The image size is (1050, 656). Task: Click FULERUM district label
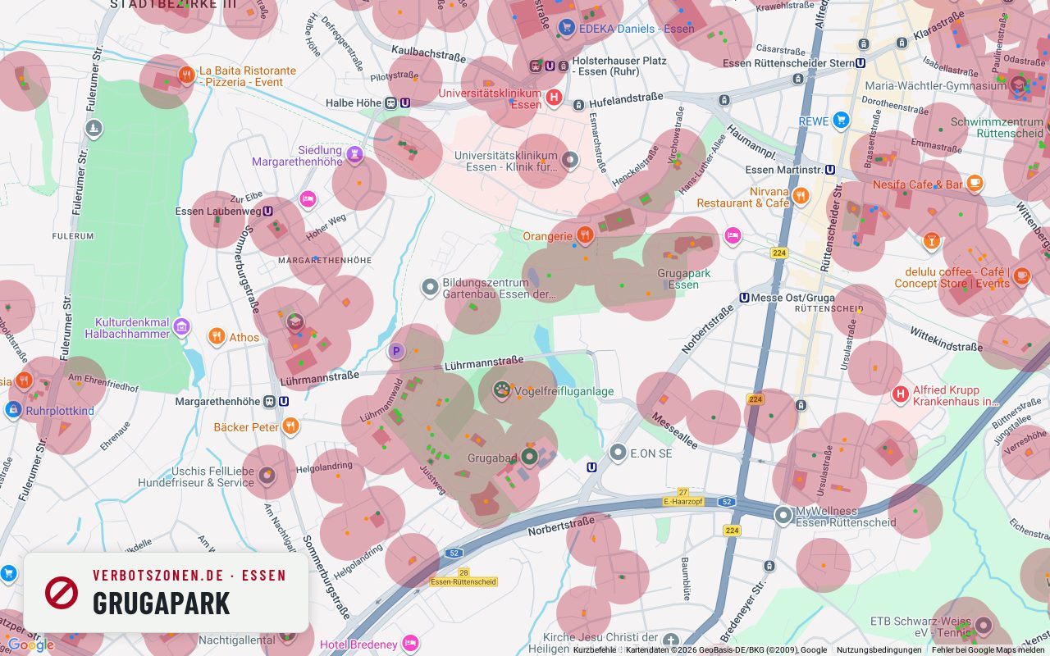click(x=72, y=236)
